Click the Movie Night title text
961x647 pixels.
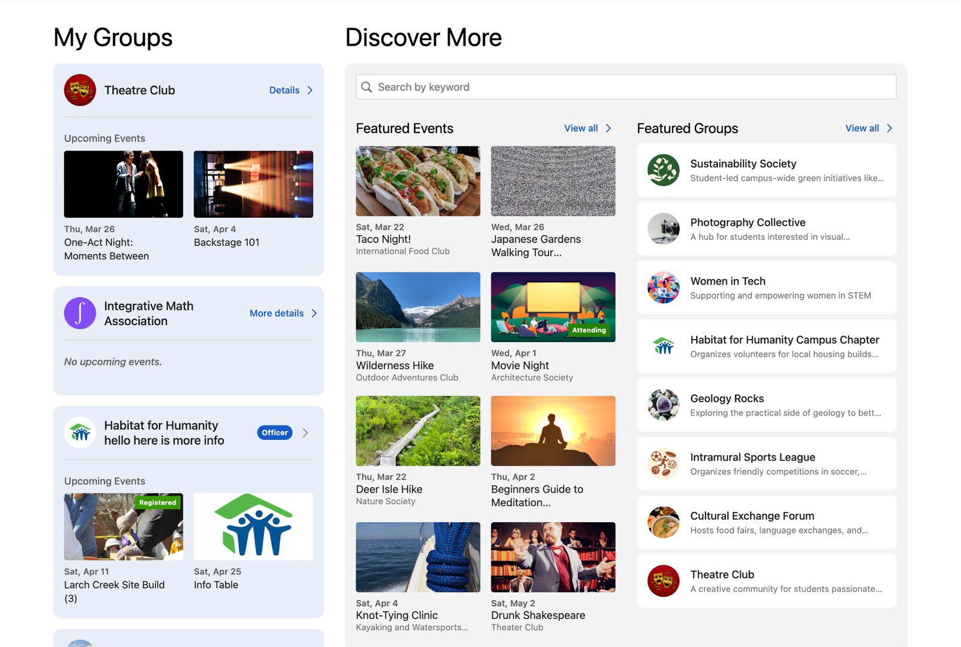point(520,366)
